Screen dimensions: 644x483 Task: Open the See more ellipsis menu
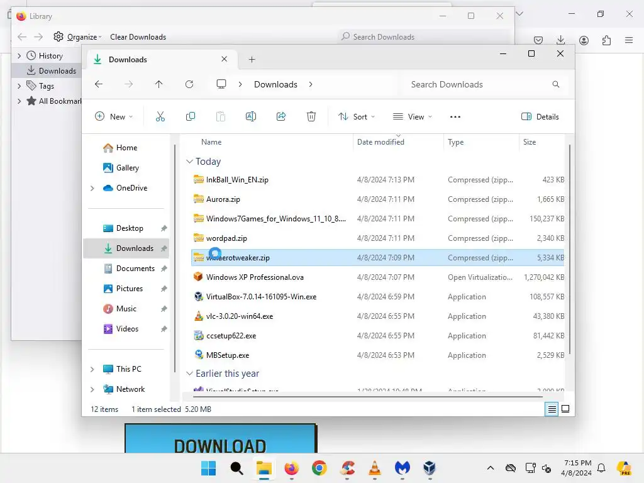pyautogui.click(x=455, y=116)
